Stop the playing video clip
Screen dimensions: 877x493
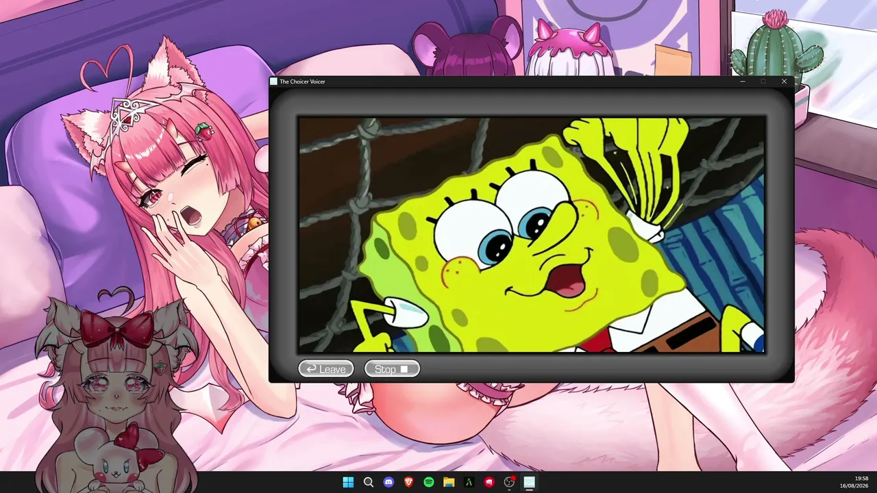(x=391, y=369)
